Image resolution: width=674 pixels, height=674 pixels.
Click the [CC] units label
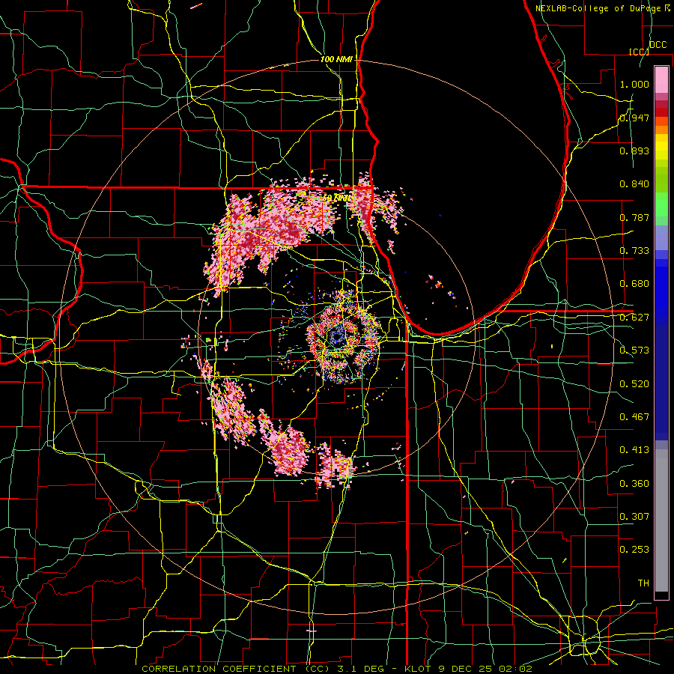[639, 52]
